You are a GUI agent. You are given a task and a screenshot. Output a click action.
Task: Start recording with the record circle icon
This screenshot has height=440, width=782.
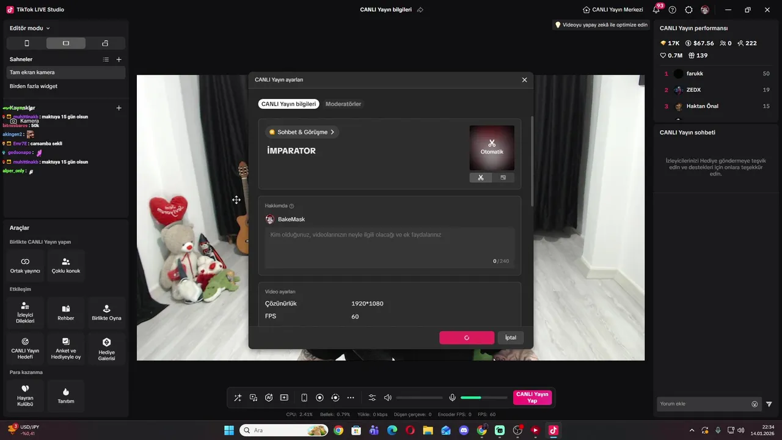point(320,398)
